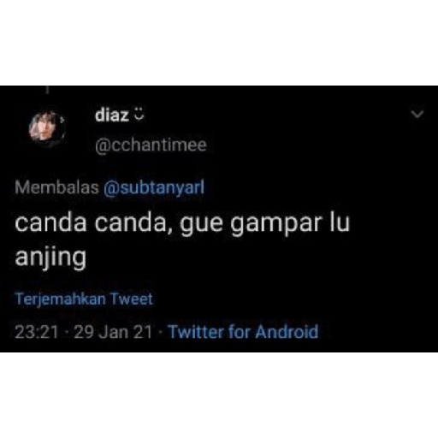Click the word gampar in tweet
Viewport: 438px width, 438px height.
click(x=276, y=224)
